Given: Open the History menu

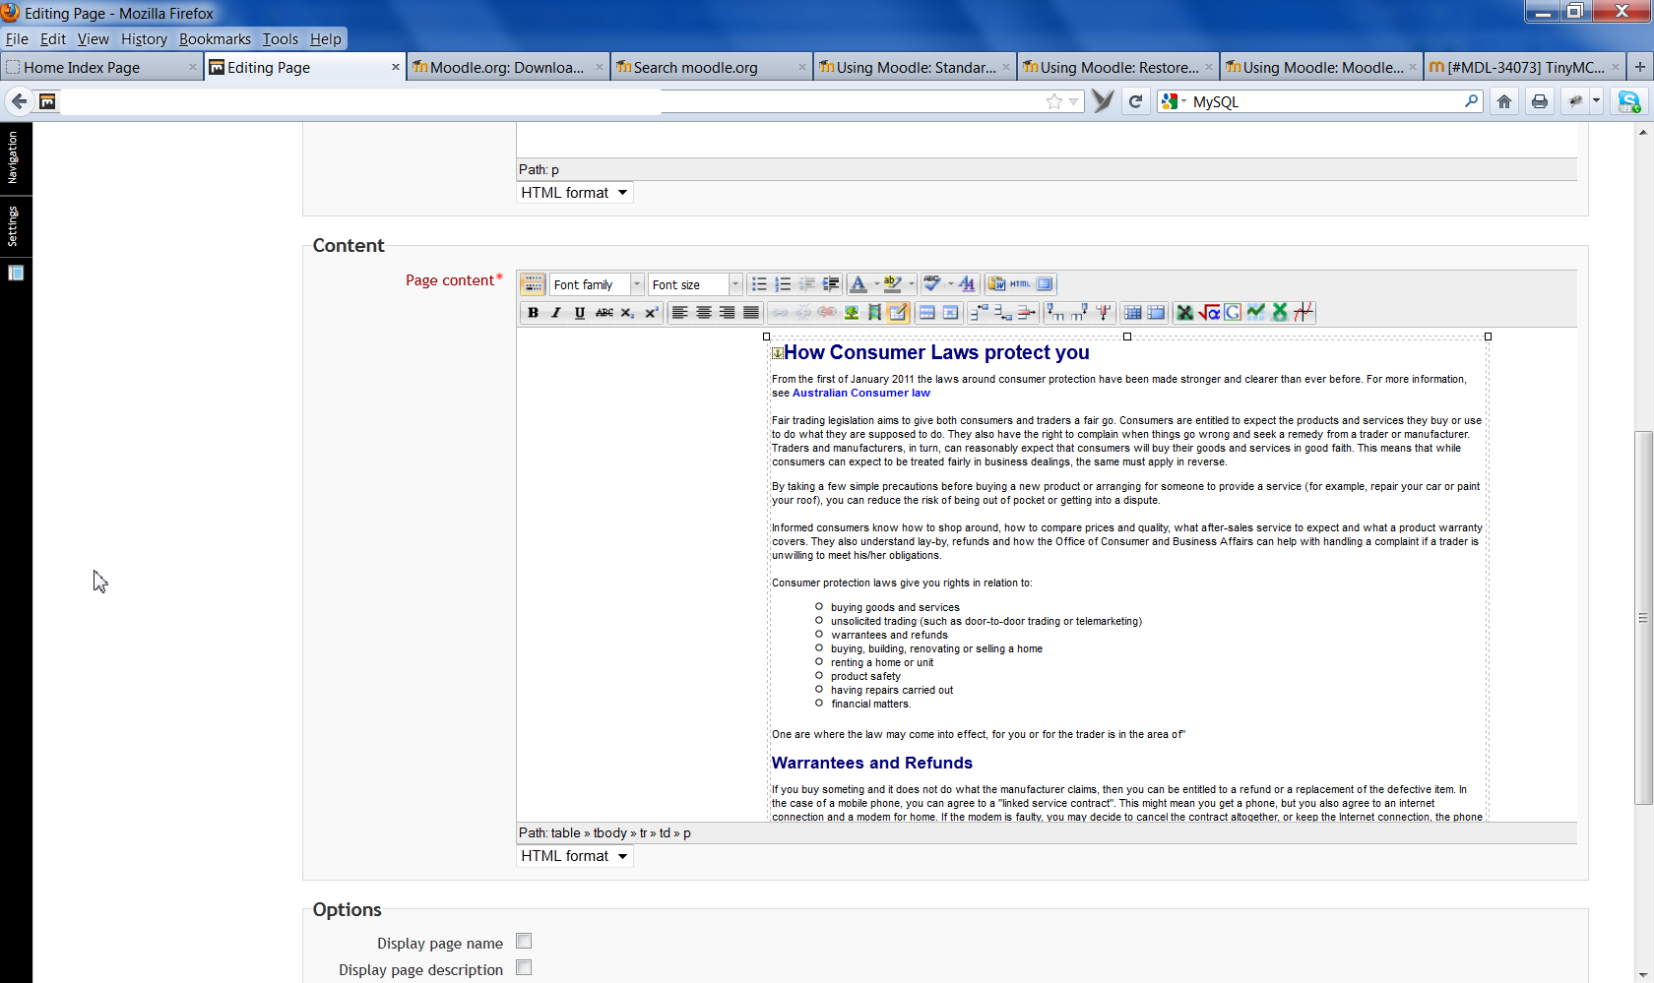Looking at the screenshot, I should 144,39.
